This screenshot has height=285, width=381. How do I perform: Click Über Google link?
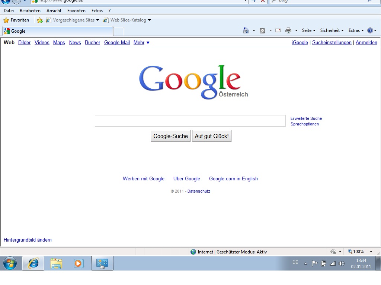click(187, 178)
